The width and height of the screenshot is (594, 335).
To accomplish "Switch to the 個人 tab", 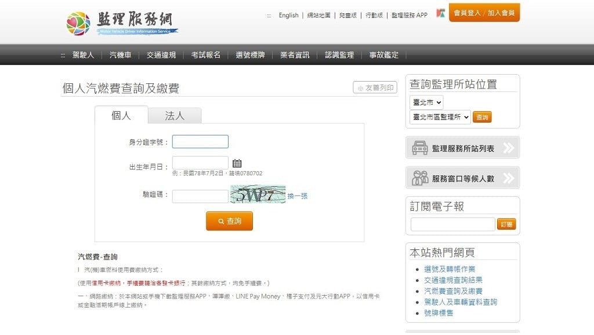I will click(121, 115).
